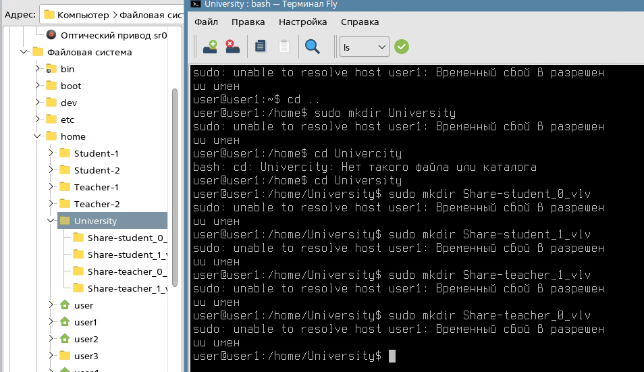Select the University folder in tree

coord(113,221)
